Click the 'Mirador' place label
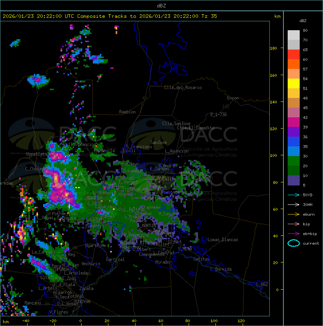Viewport: 323px width, 326px height. pos(164,262)
